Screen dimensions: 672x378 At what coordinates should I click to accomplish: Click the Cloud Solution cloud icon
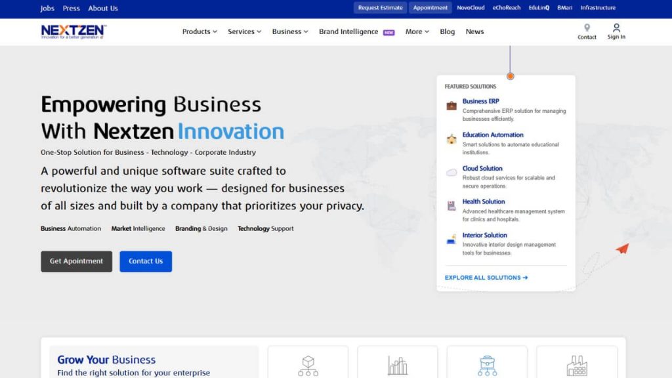pos(451,173)
